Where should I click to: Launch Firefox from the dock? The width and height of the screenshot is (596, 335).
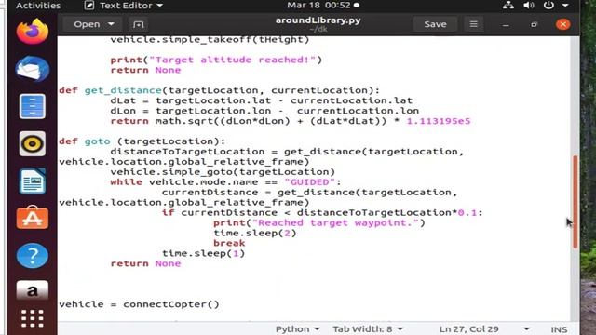(33, 32)
